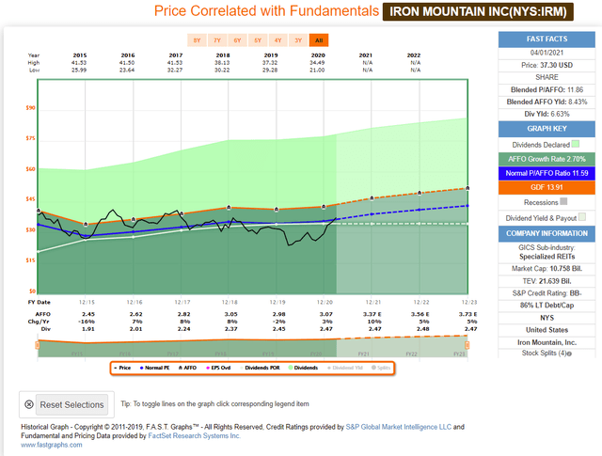Click the 'S&P Credit Rating: BB-' row

(x=547, y=293)
